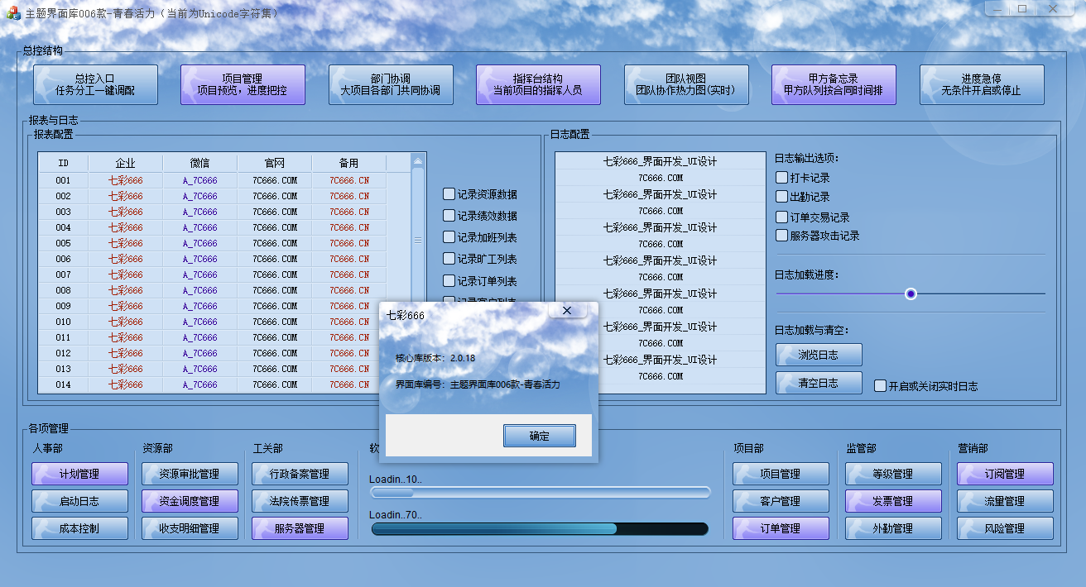This screenshot has width=1086, height=587.
Task: Click the 微信 column header
Action: pyautogui.click(x=199, y=163)
